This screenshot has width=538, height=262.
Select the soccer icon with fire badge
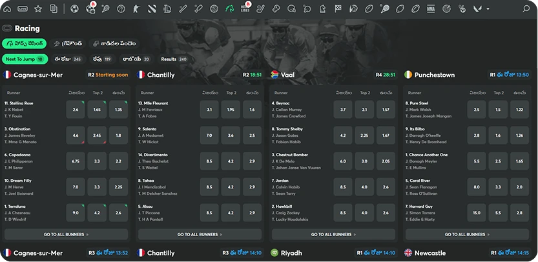[x=90, y=8]
